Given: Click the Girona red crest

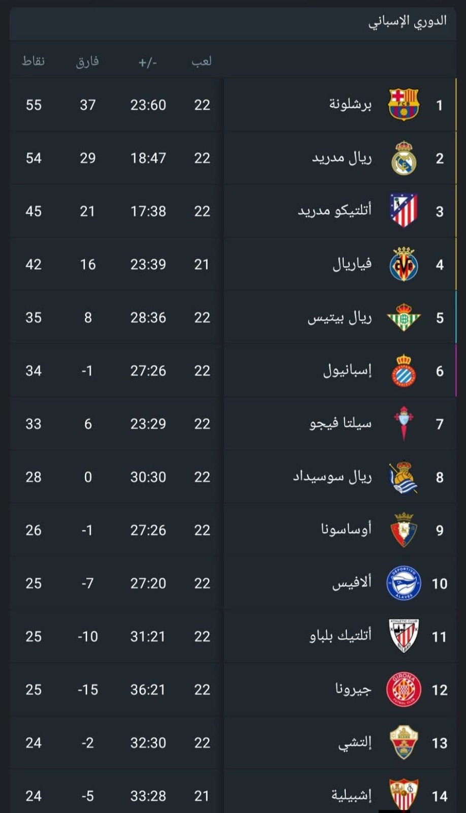Looking at the screenshot, I should (x=404, y=690).
